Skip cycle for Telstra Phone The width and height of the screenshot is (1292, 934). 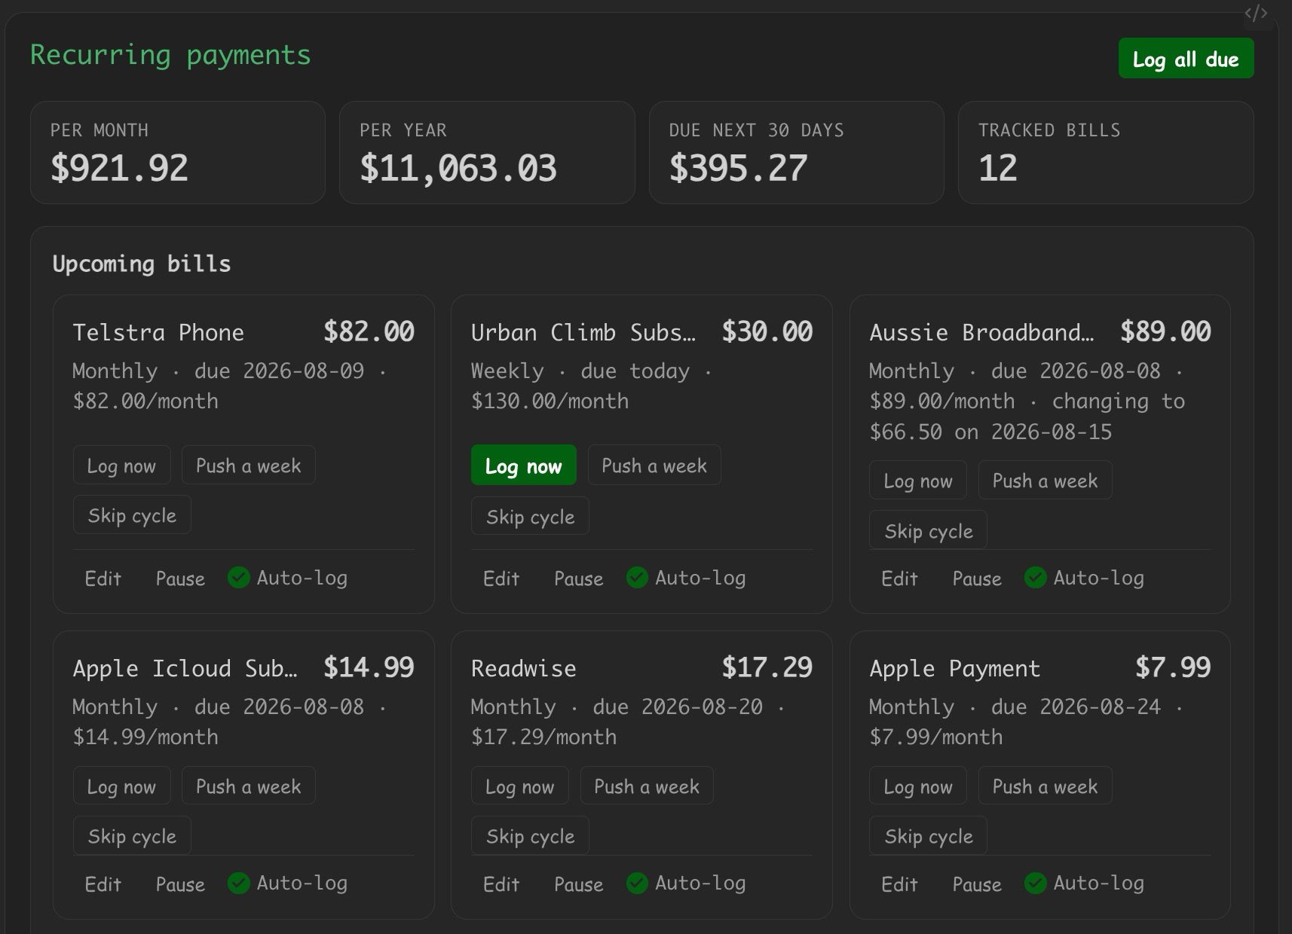132,514
